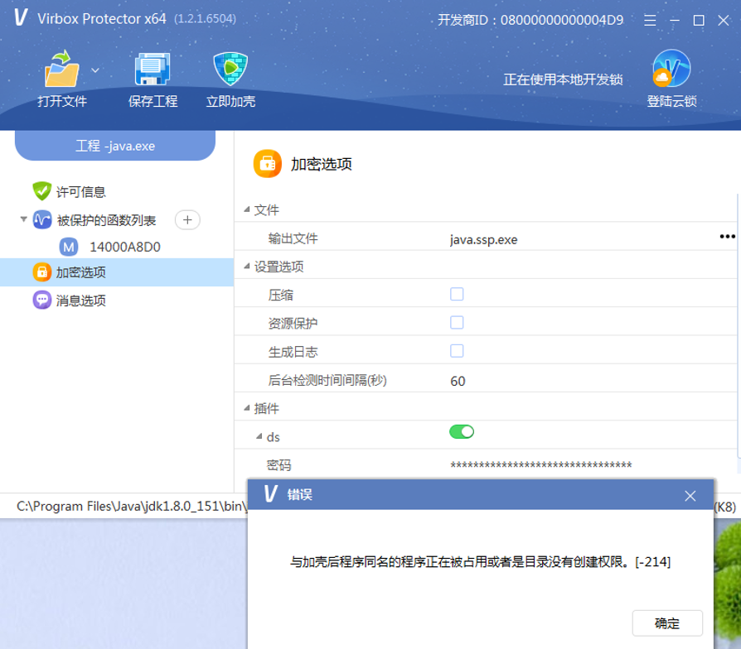This screenshot has width=741, height=649.
Task: Click the Protect Now shield icon
Action: click(x=230, y=69)
